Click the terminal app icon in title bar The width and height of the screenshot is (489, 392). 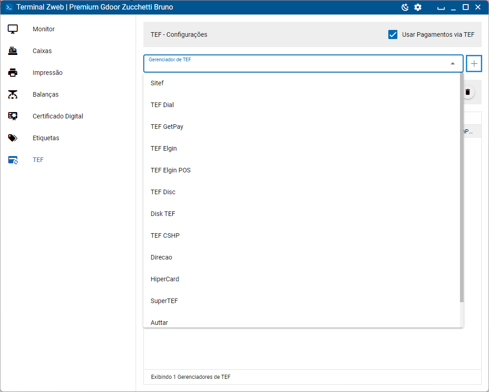pos(9,7)
